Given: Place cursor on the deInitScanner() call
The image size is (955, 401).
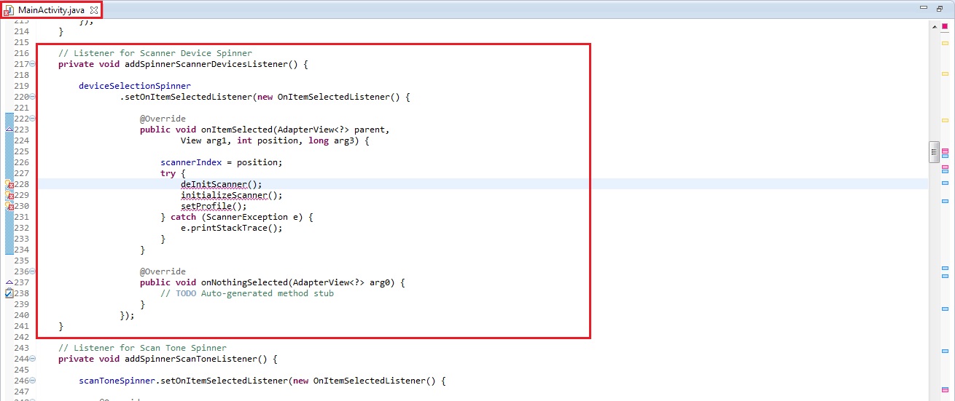Looking at the screenshot, I should [220, 185].
